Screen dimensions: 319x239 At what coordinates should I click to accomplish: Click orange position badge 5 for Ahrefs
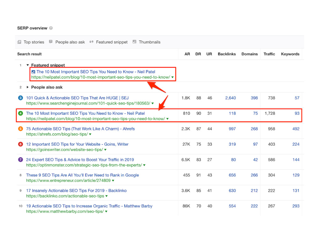click(x=20, y=129)
